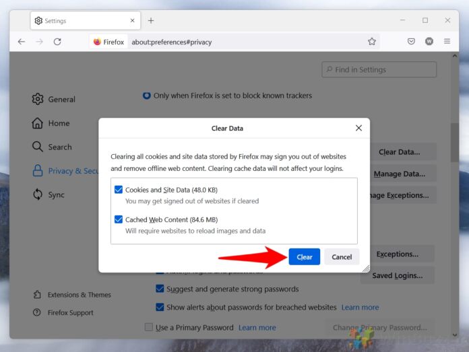Toggle Suggest and generate strong passwords
Viewport: 469px width, 352px height.
[160, 289]
